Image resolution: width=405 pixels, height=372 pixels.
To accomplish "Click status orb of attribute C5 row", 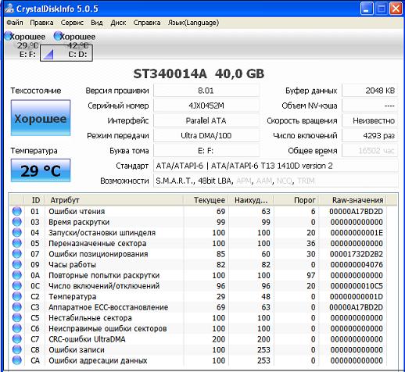I will click(17, 318).
